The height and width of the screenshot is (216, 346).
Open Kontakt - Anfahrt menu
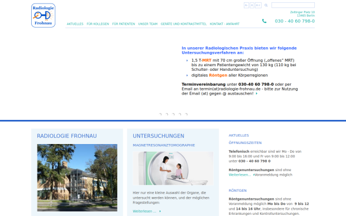pos(224,24)
